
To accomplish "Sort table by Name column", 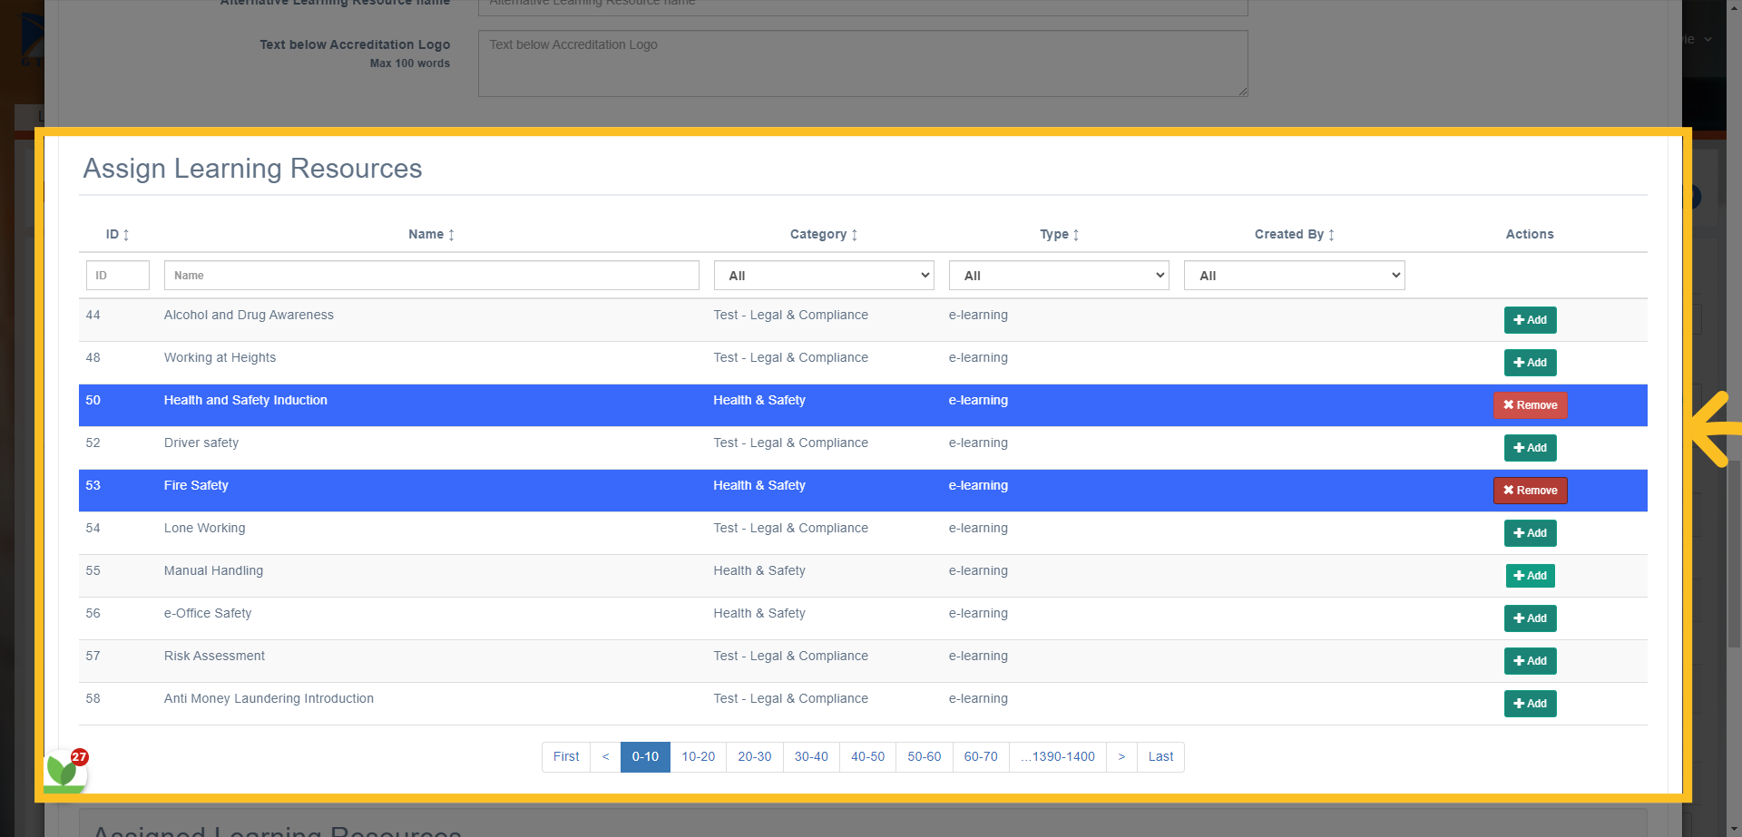I will click(431, 235).
